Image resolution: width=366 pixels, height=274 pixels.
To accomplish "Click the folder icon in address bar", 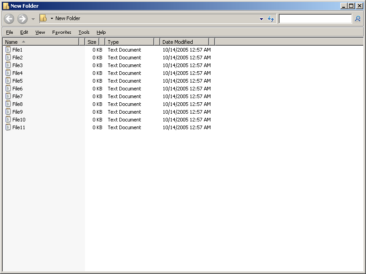I will pyautogui.click(x=43, y=18).
